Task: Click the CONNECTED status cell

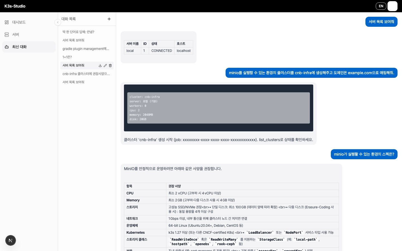Action: click(x=162, y=51)
